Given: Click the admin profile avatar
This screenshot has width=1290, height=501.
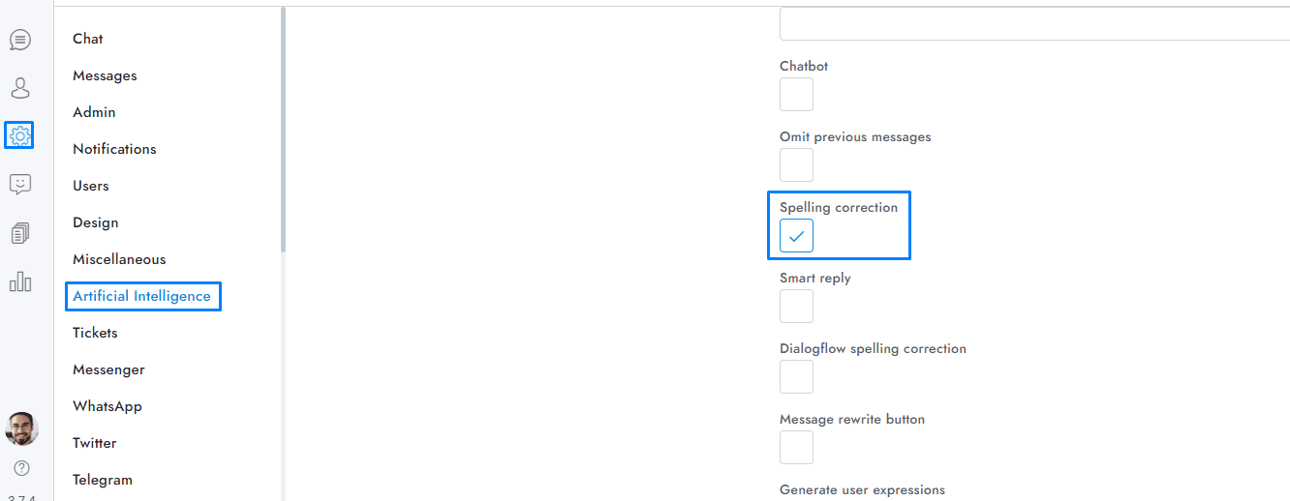Looking at the screenshot, I should [x=21, y=428].
